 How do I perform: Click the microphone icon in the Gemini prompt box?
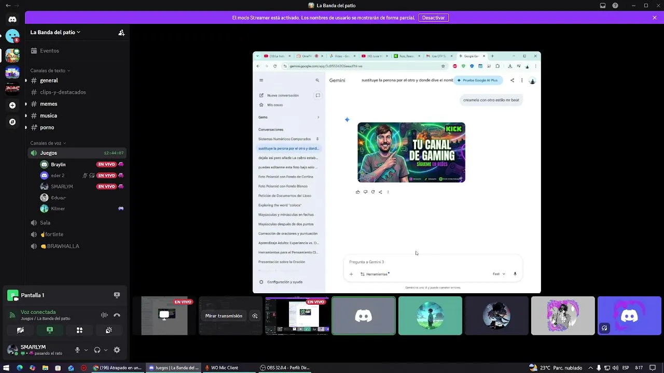(x=515, y=274)
